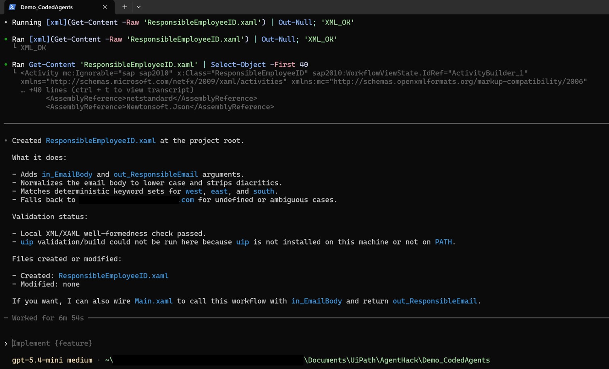This screenshot has height=369, width=609.
Task: Close the Demo_CodedAgents tab
Action: [105, 7]
